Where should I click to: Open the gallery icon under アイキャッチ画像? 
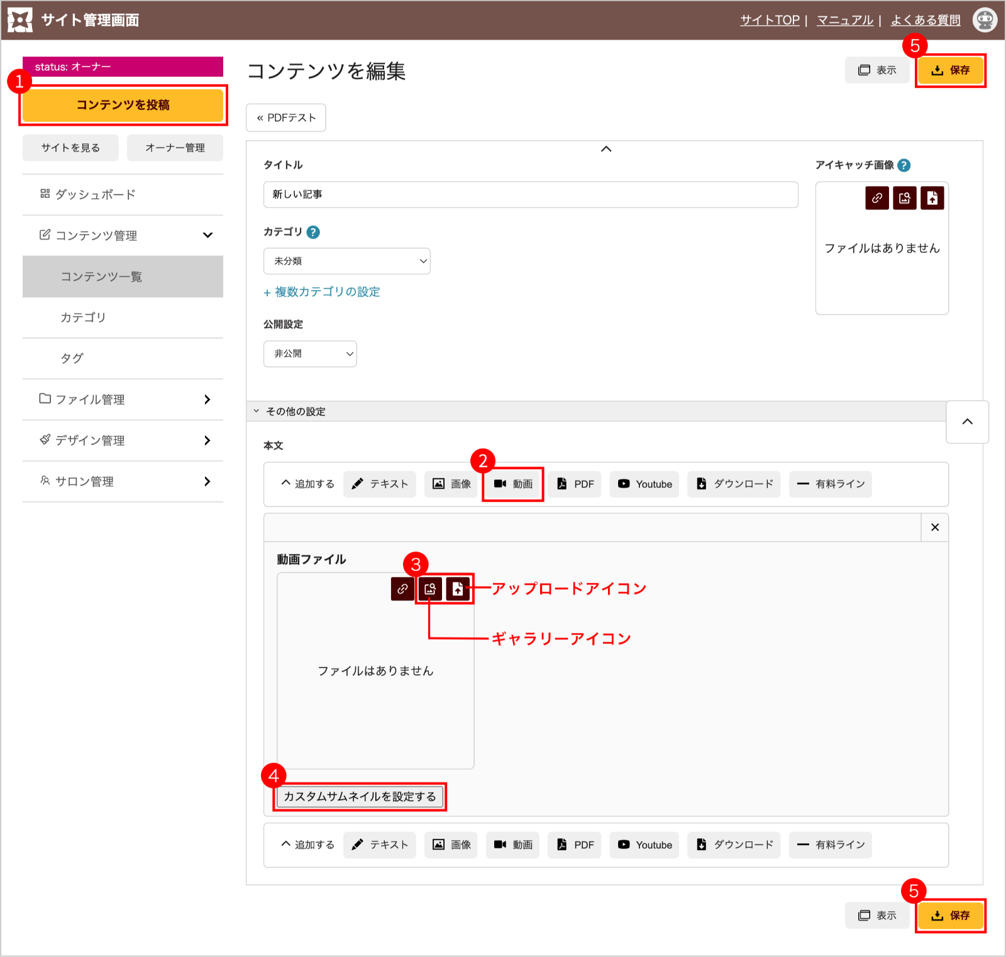click(905, 198)
